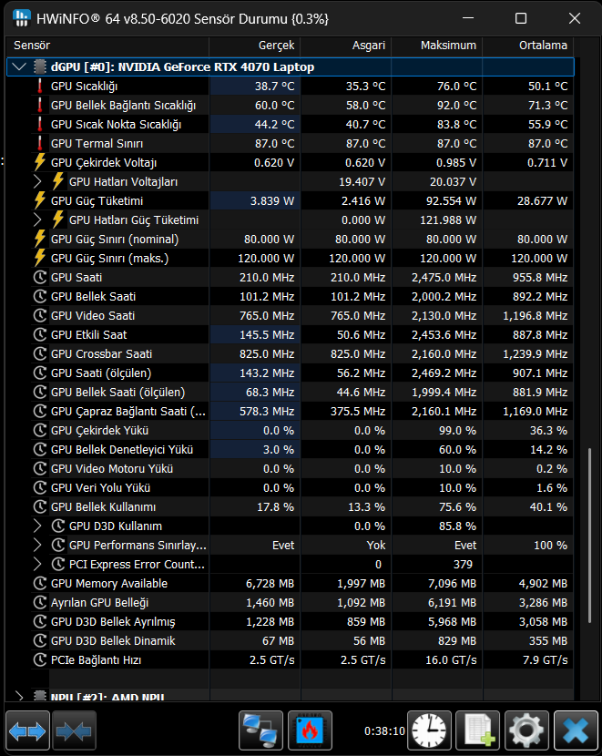The height and width of the screenshot is (756, 602).
Task: Expand GPU D3D Kullanım group
Action: pyautogui.click(x=37, y=526)
